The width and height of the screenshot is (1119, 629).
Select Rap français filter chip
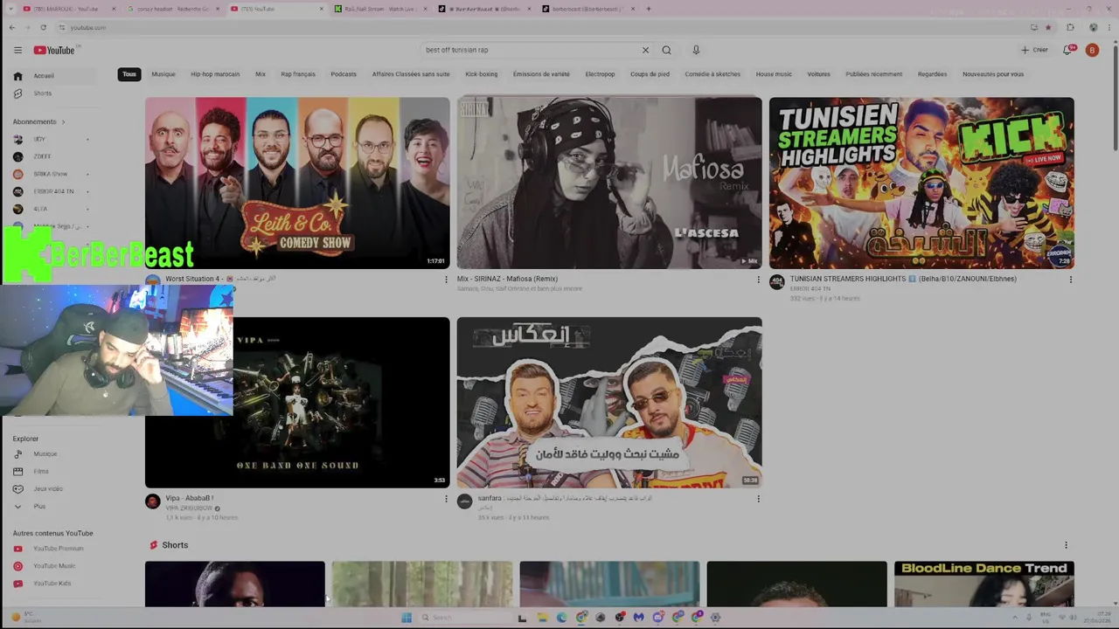(x=298, y=74)
